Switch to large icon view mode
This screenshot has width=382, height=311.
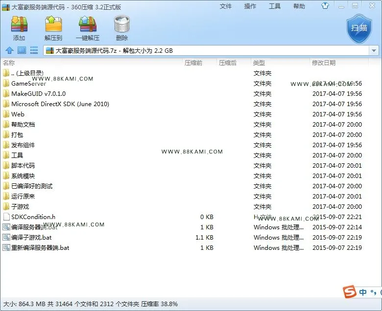click(22, 50)
